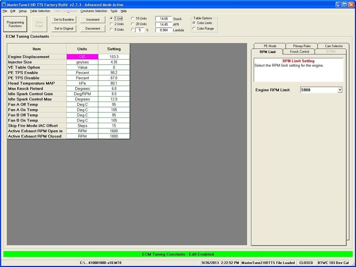Viewport: 356px width, 267px height.
Task: Switch to the Primary Ratio tab
Action: (302, 46)
